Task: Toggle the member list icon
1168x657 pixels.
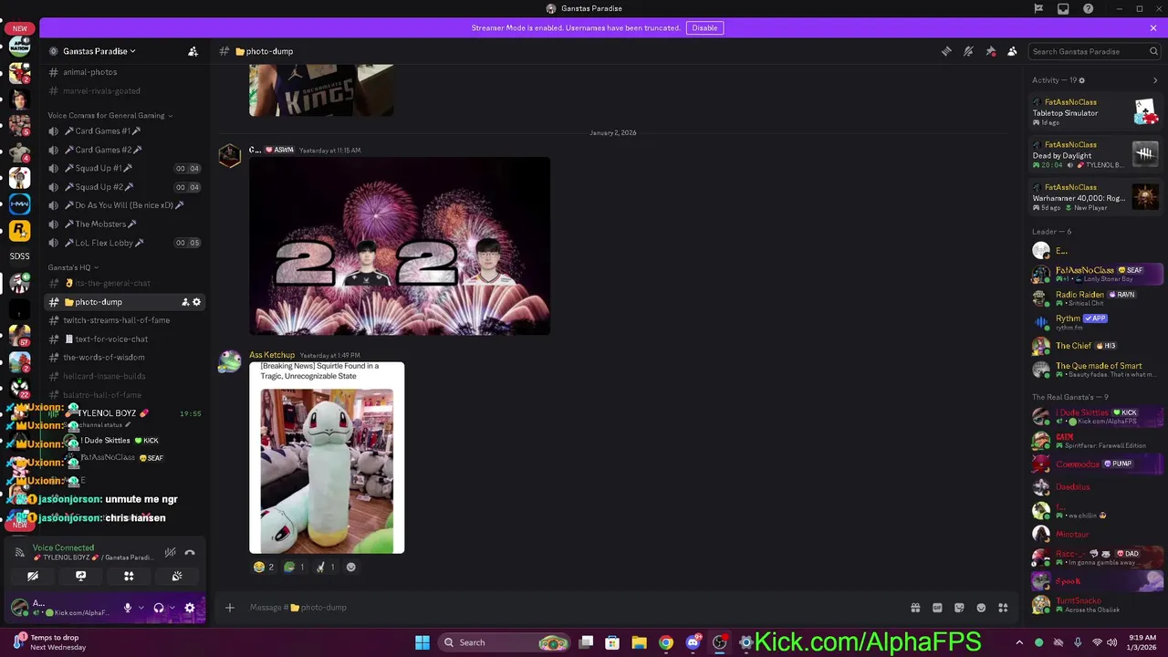Action: coord(1012,51)
